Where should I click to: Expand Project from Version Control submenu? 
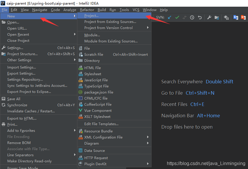point(114,28)
